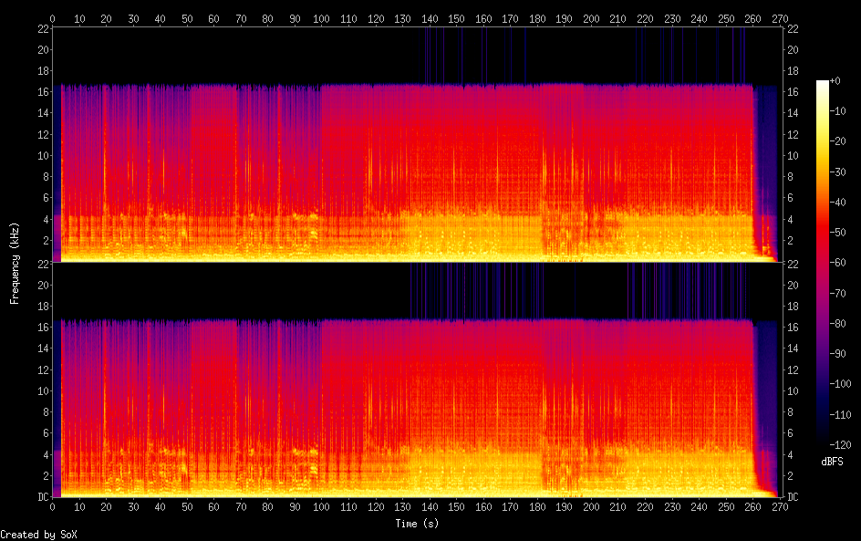Select the 10 kHz label left of lower channel

point(41,390)
